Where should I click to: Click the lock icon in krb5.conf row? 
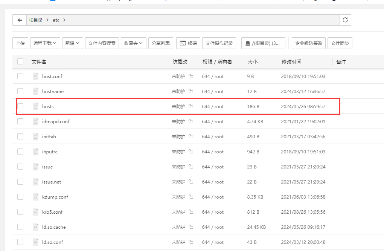(x=191, y=212)
